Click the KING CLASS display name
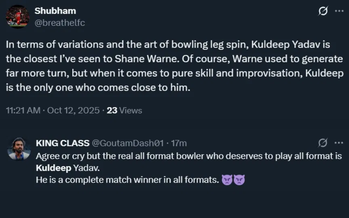 tap(63, 143)
